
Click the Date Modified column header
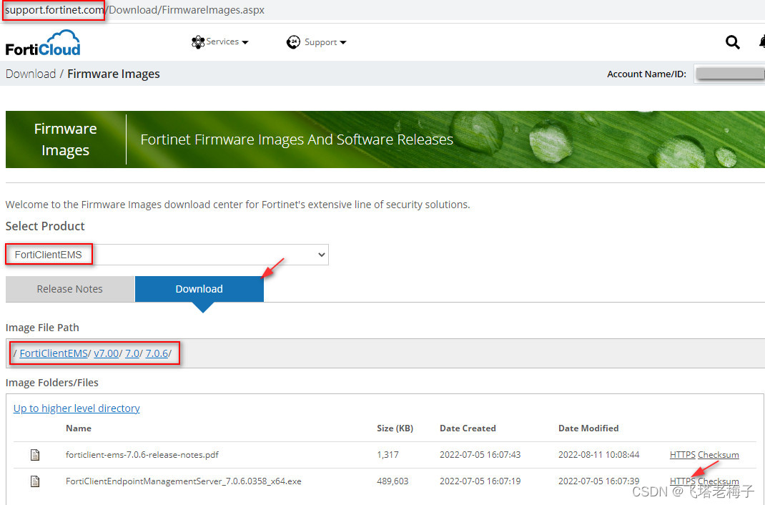coord(588,428)
